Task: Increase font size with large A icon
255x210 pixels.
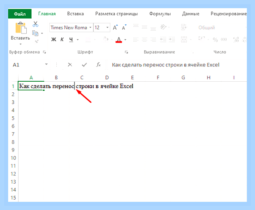Action: 115,27
